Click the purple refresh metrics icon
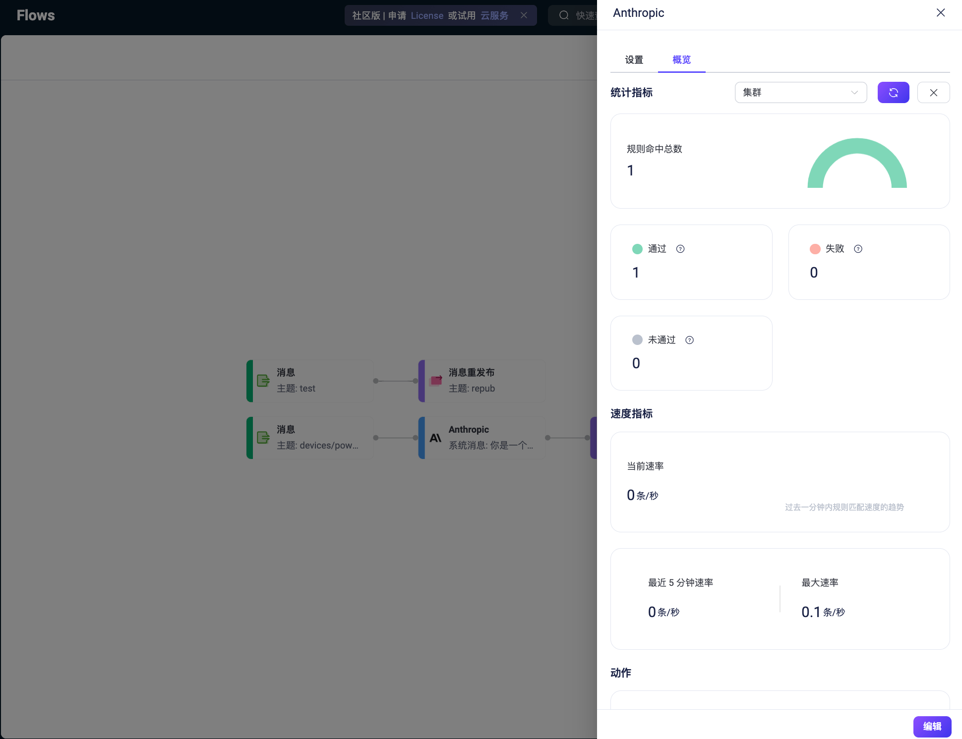This screenshot has height=739, width=962. 893,93
